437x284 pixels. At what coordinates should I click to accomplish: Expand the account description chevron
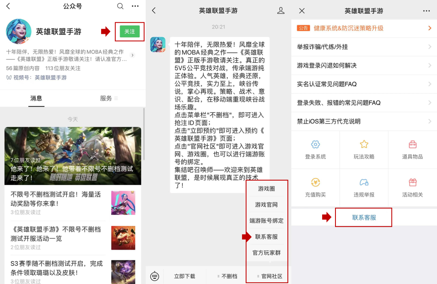point(132,55)
